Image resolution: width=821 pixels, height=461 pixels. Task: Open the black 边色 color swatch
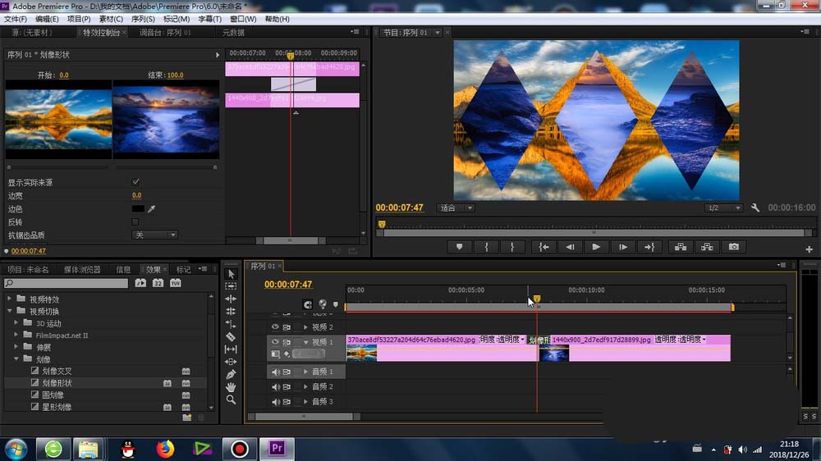[137, 209]
